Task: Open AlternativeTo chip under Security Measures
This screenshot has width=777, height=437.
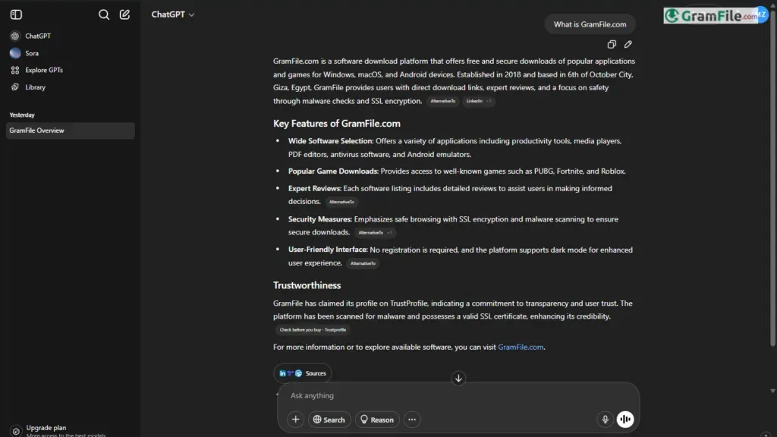Action: 375,232
